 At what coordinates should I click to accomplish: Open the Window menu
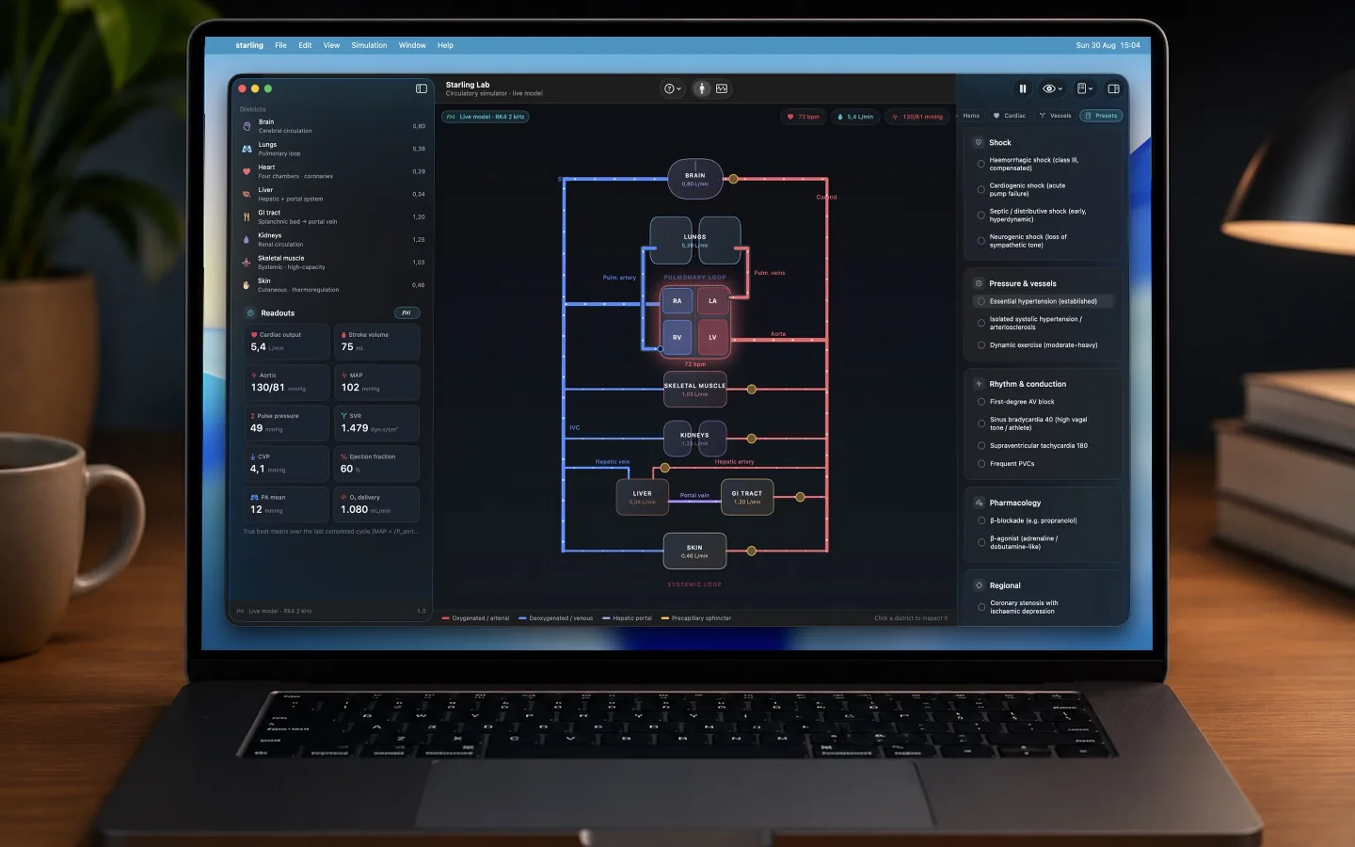click(412, 45)
